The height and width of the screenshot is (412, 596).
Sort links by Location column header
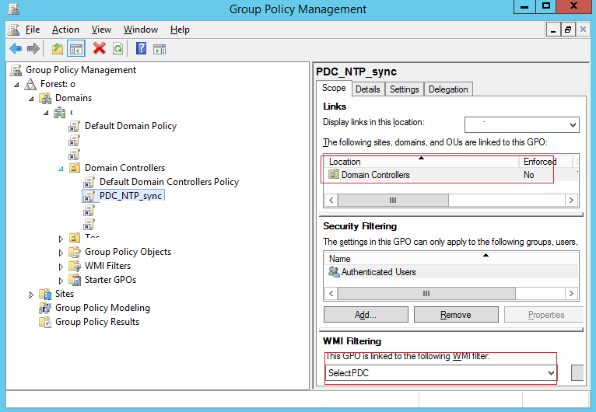pyautogui.click(x=421, y=162)
